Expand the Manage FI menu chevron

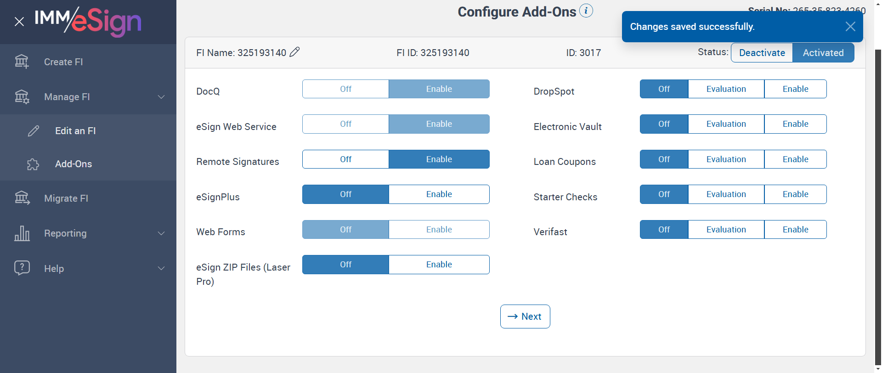click(161, 97)
